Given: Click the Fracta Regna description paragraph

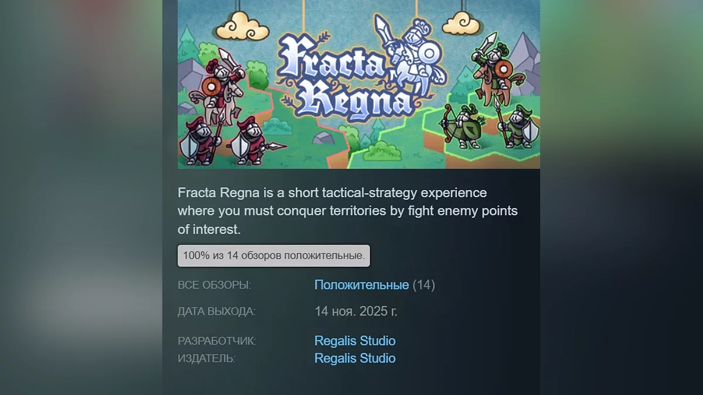Looking at the screenshot, I should tap(348, 211).
